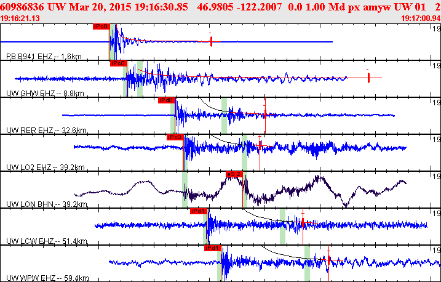Click the iPc0 pick flag on B941 trace
This screenshot has width=441, height=282.
pos(101,26)
